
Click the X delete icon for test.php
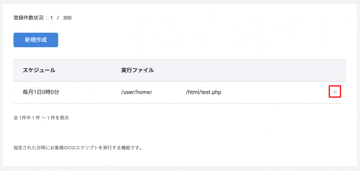coord(335,92)
